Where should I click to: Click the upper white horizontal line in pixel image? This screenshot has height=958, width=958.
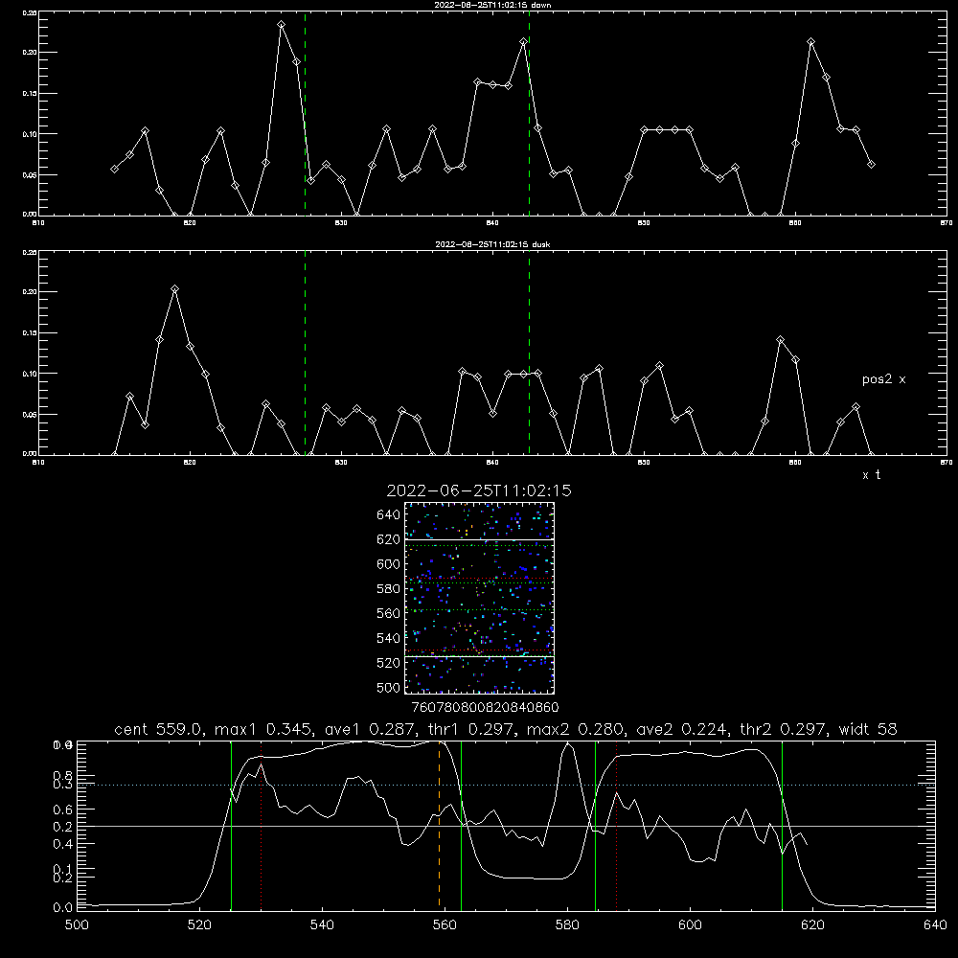pyautogui.click(x=479, y=539)
